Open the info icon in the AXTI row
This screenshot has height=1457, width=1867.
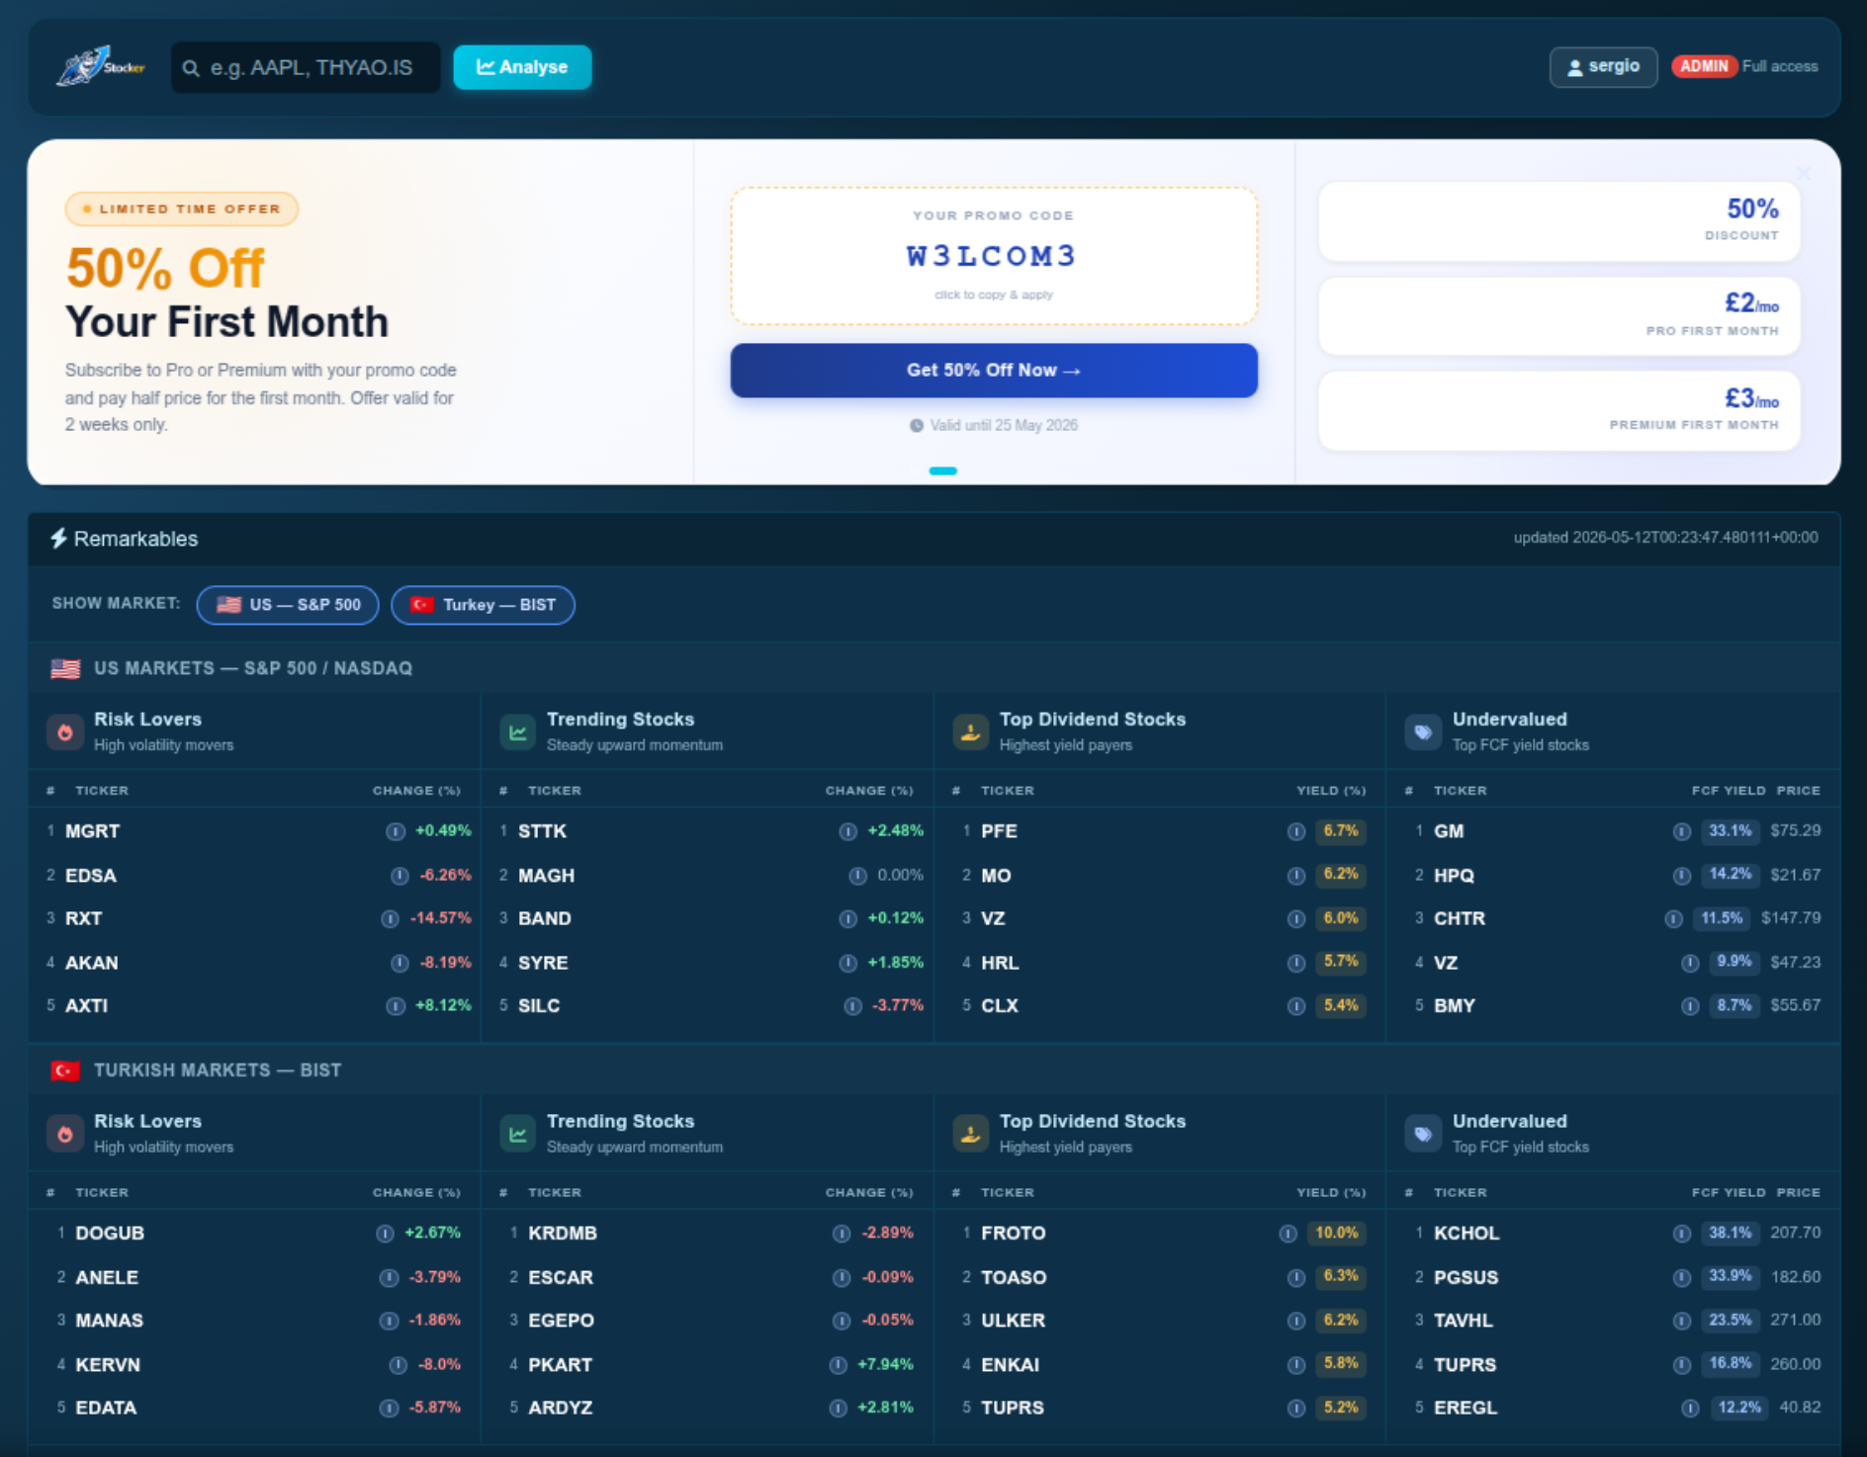click(396, 1006)
